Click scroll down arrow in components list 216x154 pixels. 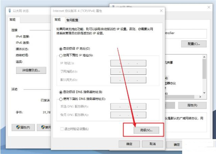point(204,93)
